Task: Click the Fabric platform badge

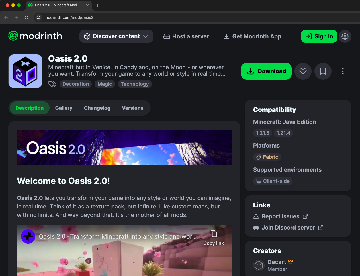Action: (x=267, y=157)
